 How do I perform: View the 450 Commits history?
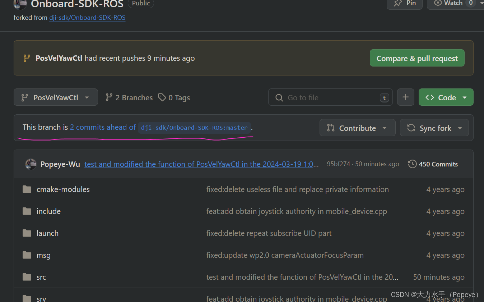[x=433, y=164]
